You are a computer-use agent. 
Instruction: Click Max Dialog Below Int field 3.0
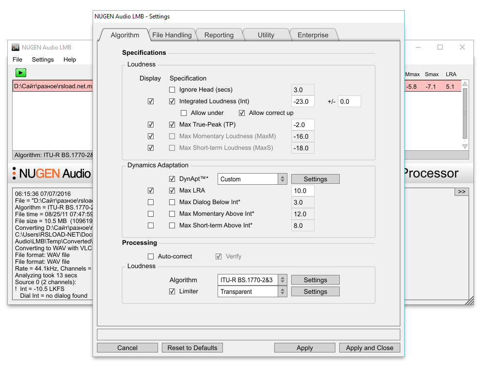tap(303, 202)
